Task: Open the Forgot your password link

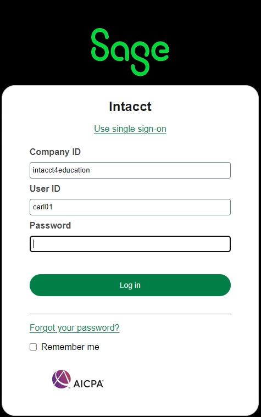Action: [75, 327]
